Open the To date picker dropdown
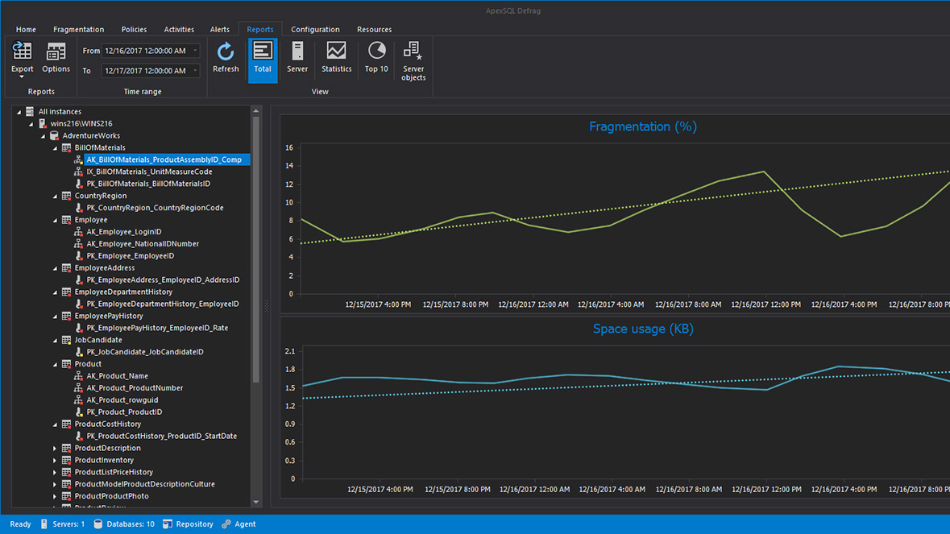Image resolution: width=950 pixels, height=534 pixels. coord(196,70)
